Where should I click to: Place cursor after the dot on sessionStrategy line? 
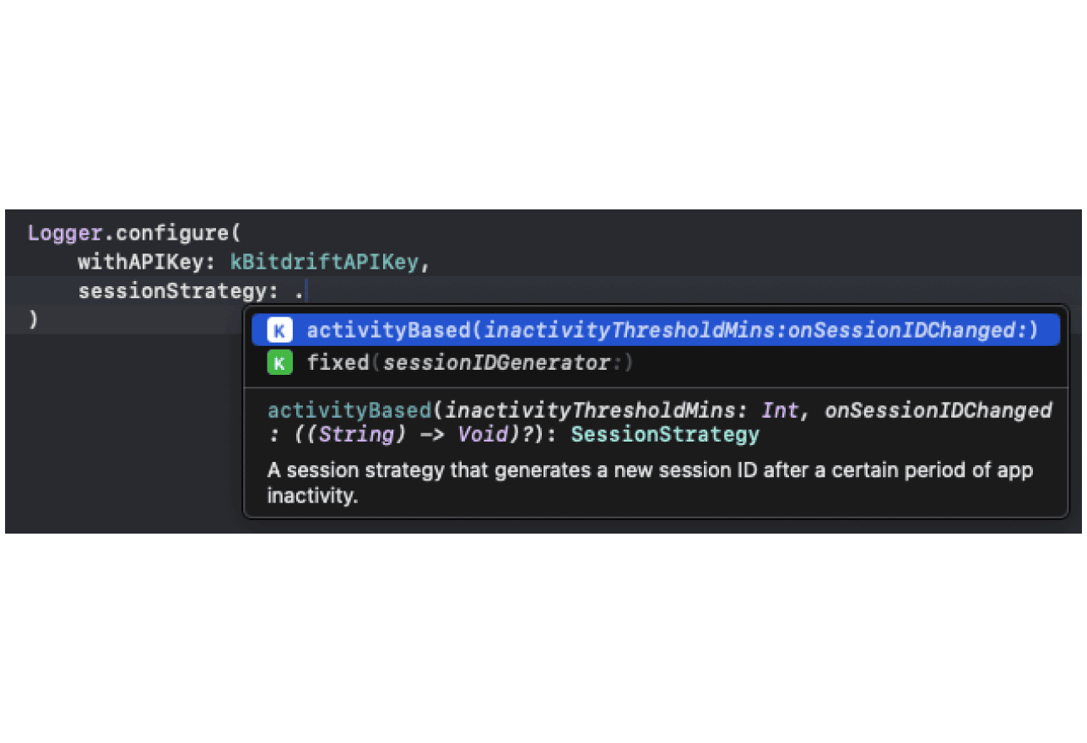tap(306, 290)
